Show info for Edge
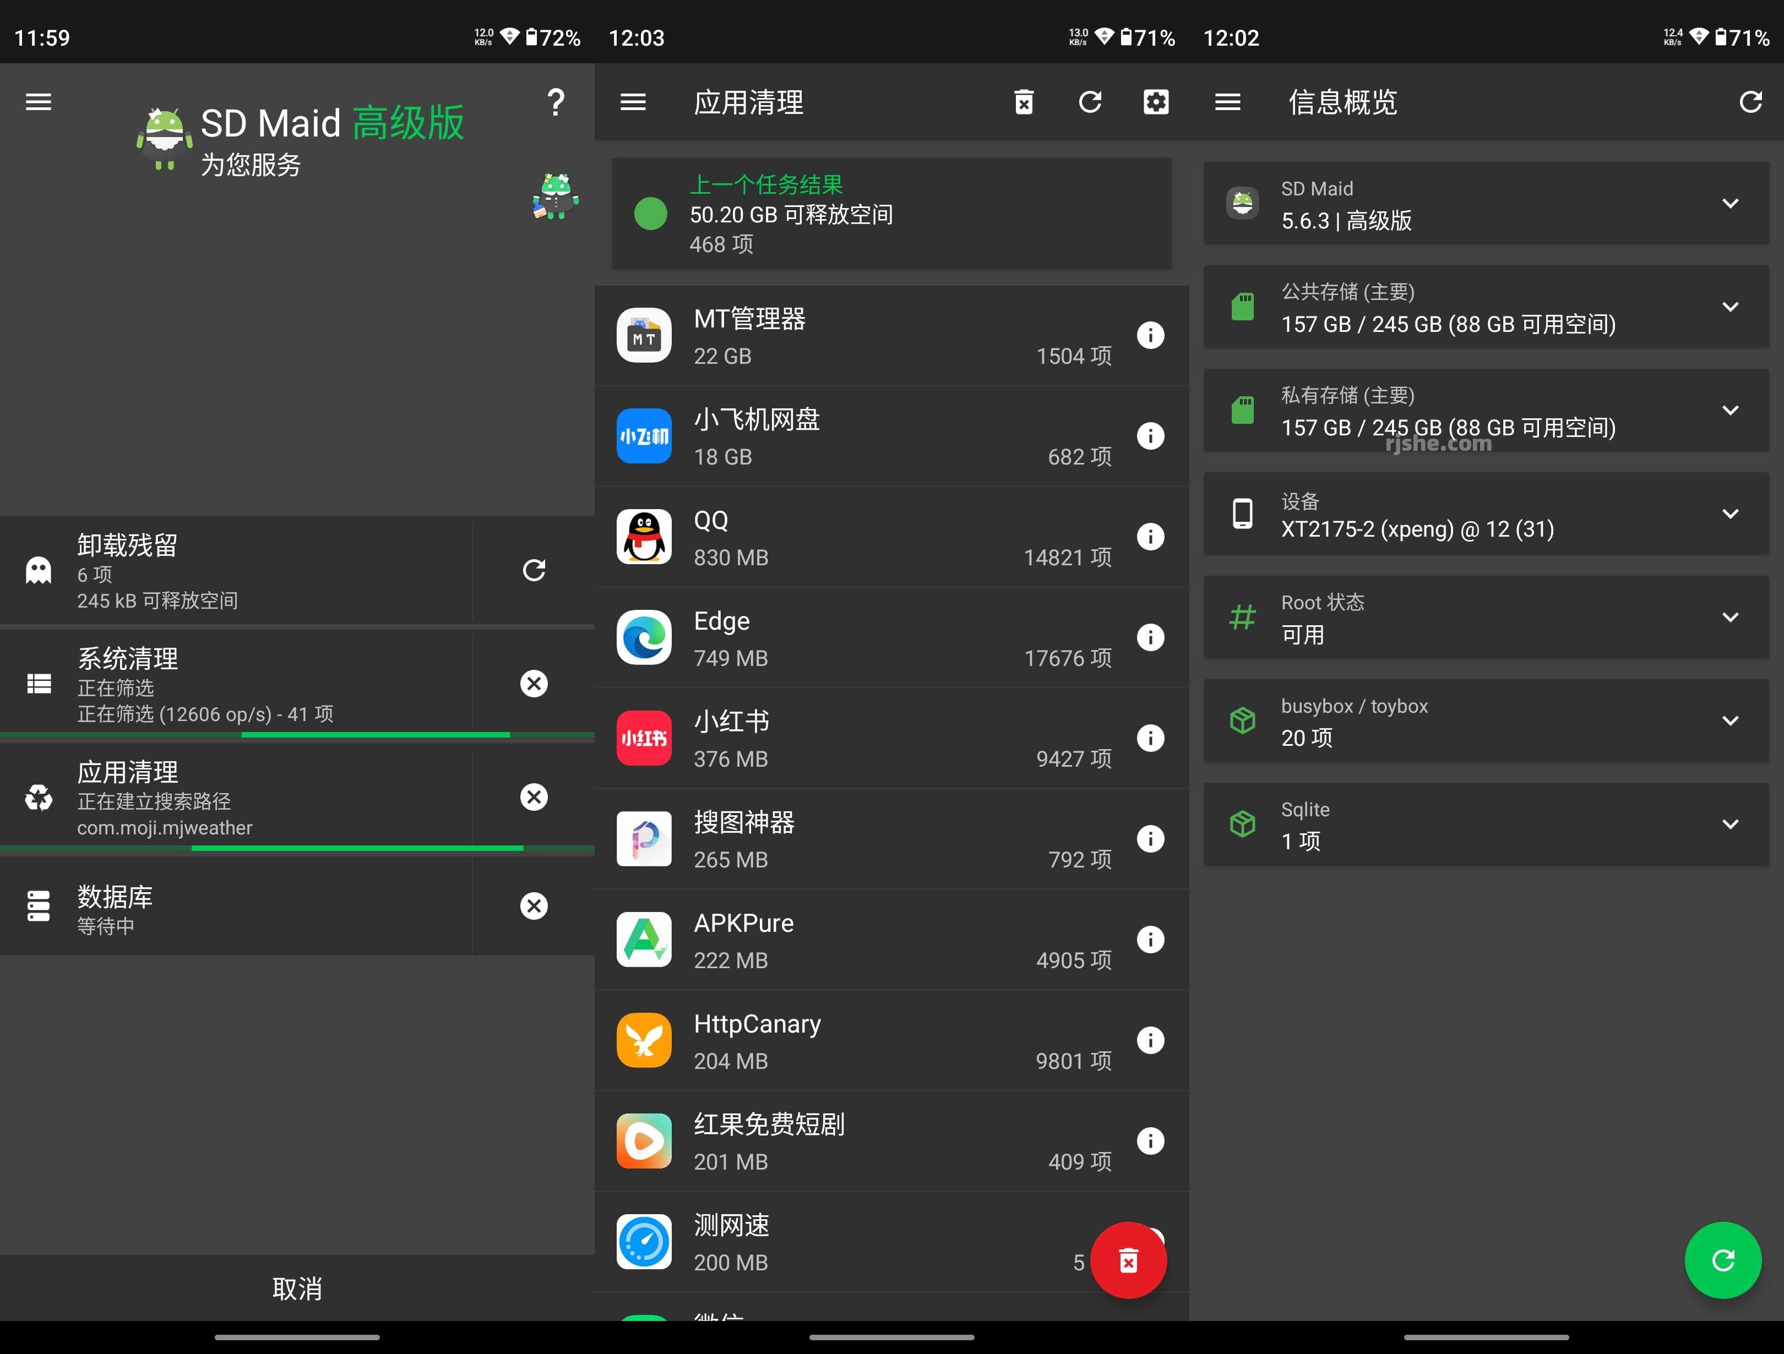 click(x=1150, y=638)
